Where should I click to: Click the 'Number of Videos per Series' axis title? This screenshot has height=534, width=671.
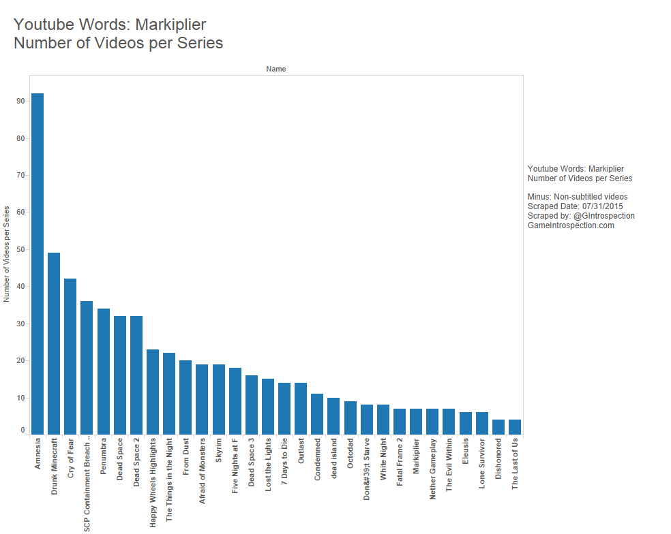(7, 254)
